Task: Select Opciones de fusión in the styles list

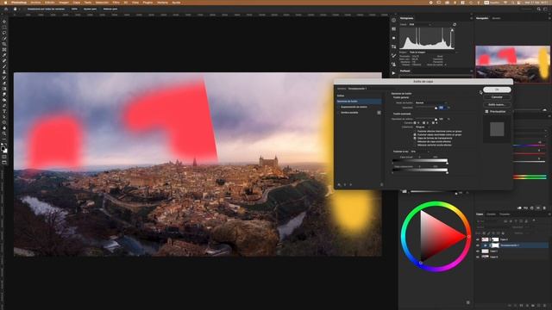Action: point(359,102)
